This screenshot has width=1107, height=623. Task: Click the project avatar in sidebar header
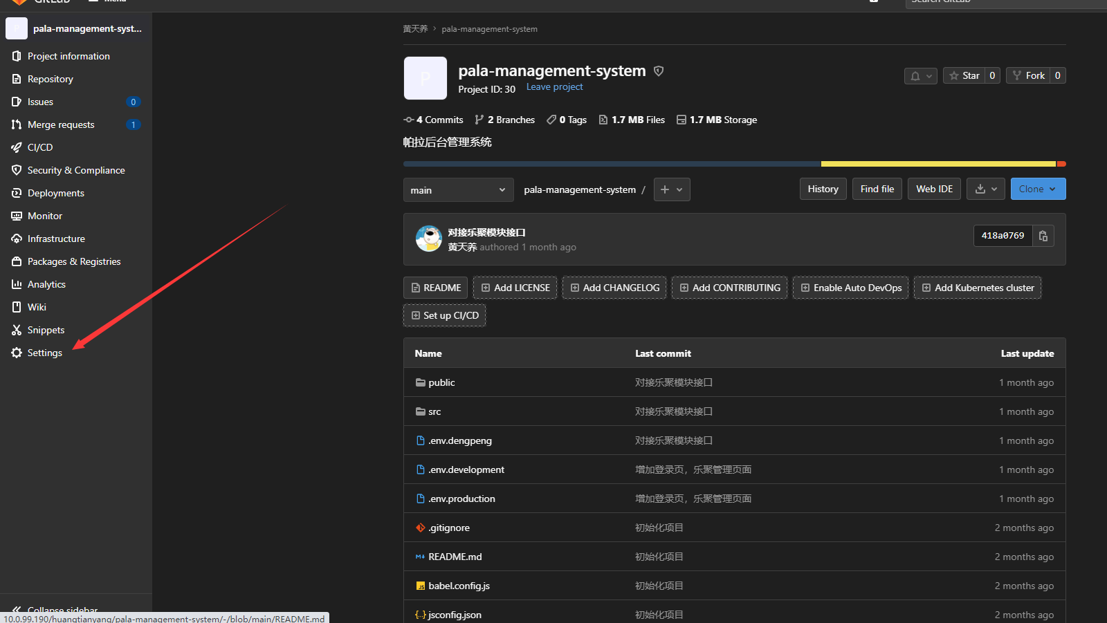coord(17,28)
